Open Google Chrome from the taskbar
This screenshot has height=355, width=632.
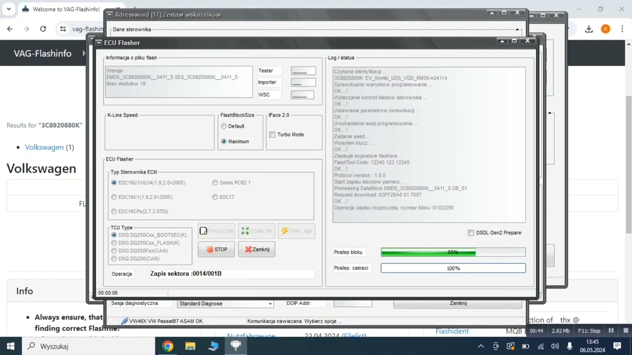167,346
